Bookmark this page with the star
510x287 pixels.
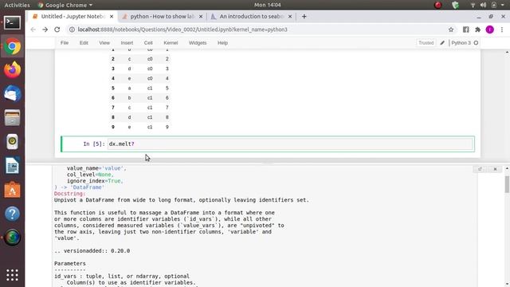click(451, 29)
